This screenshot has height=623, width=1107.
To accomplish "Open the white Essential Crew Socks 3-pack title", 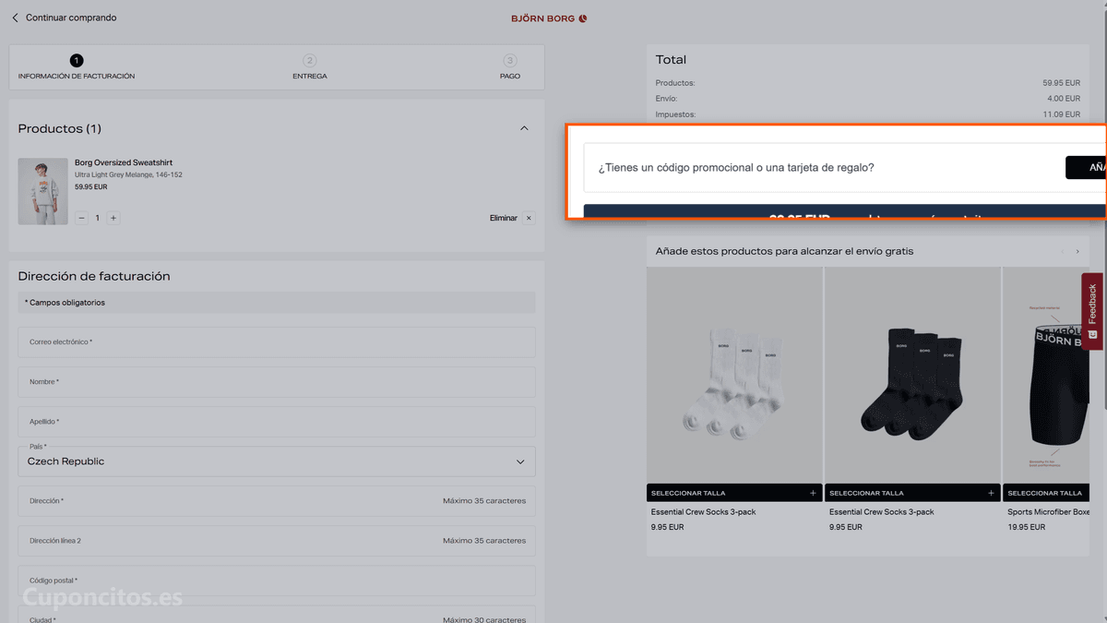I will [703, 511].
